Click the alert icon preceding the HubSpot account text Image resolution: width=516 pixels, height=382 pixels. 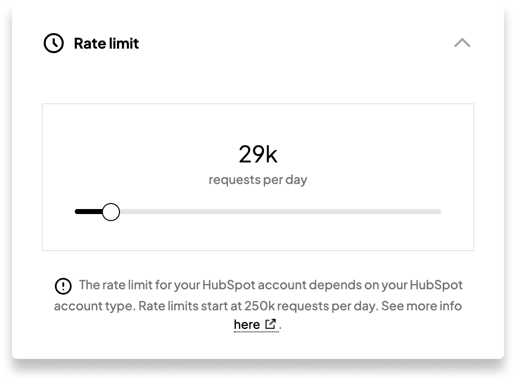pos(63,285)
